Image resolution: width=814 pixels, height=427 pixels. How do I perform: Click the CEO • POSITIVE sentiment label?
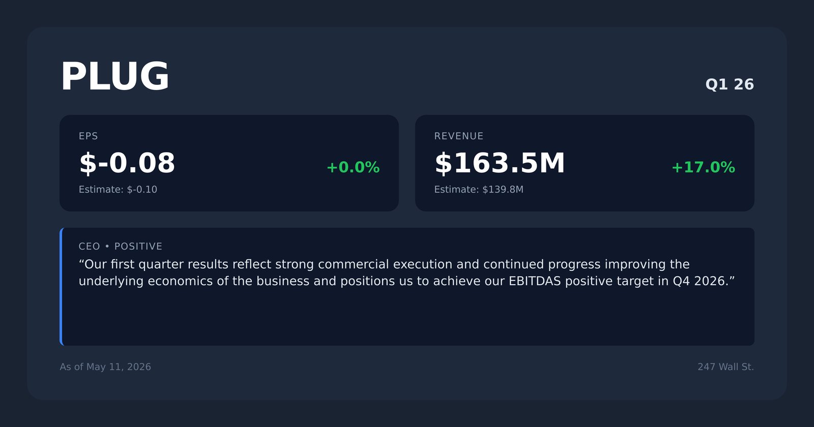[x=121, y=247]
